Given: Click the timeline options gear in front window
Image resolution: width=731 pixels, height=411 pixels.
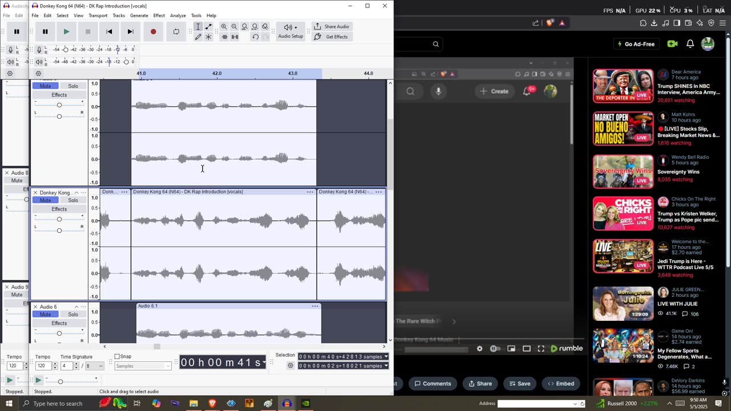Looking at the screenshot, I should (x=38, y=74).
